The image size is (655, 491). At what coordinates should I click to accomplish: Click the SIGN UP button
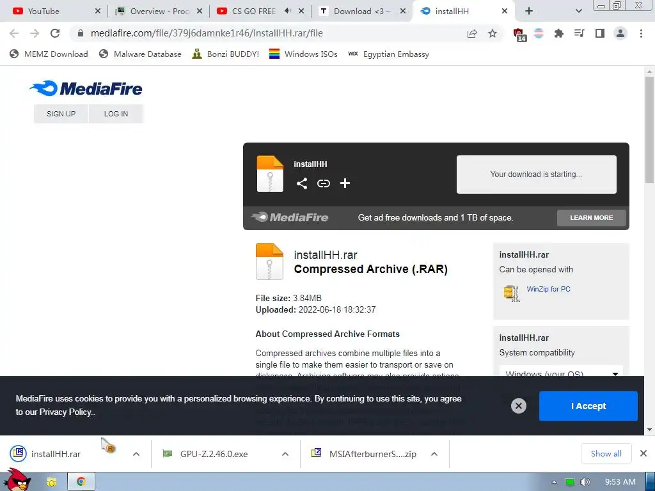point(61,114)
